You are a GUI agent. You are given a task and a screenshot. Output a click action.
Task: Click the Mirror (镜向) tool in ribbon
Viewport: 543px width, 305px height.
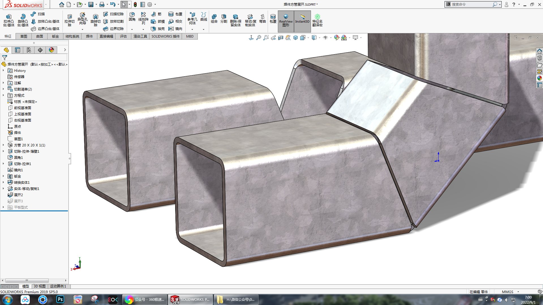(175, 29)
